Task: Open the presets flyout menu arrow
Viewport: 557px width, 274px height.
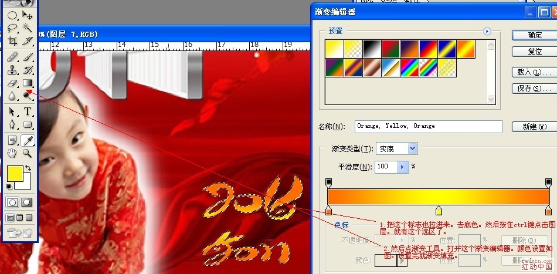Action: (x=487, y=31)
